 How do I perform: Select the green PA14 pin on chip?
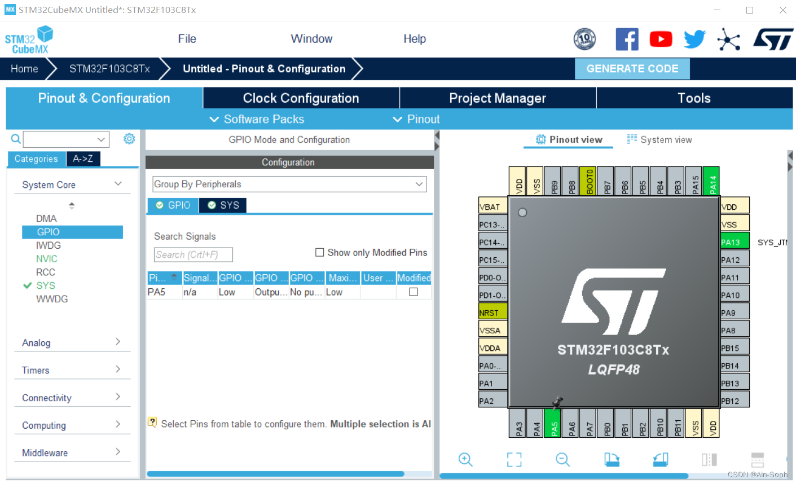click(x=711, y=181)
